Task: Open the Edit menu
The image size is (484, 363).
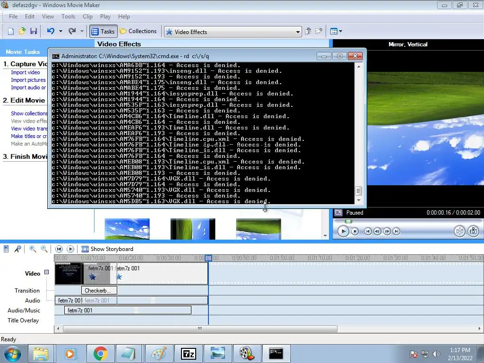Action: 30,17
